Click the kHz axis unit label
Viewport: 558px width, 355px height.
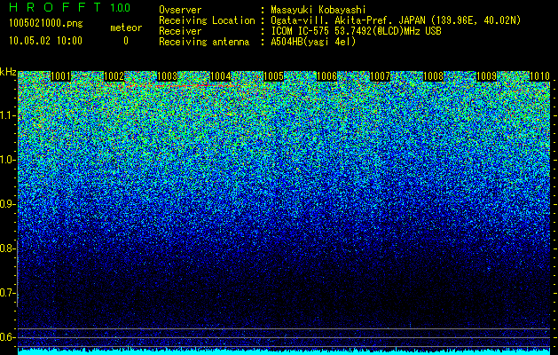tap(8, 72)
